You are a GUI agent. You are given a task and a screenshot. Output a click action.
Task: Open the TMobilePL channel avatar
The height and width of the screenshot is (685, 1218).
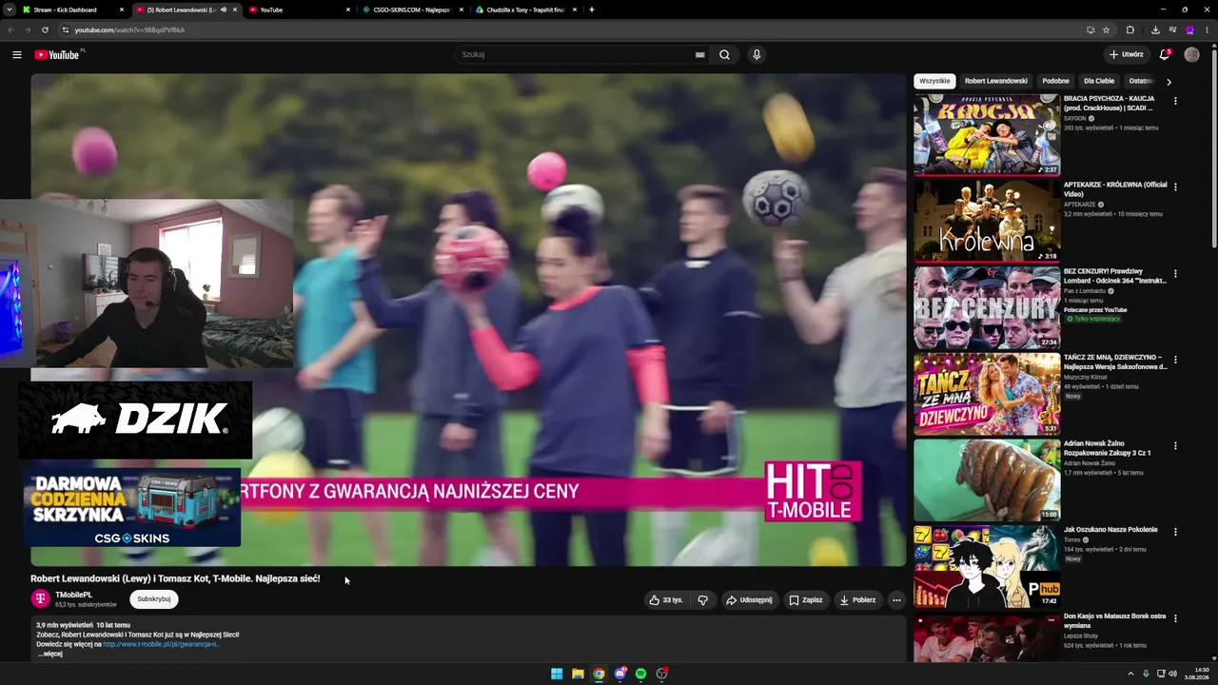tap(40, 598)
